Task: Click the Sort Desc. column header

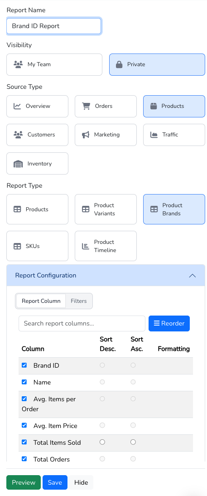Action: [x=108, y=344]
